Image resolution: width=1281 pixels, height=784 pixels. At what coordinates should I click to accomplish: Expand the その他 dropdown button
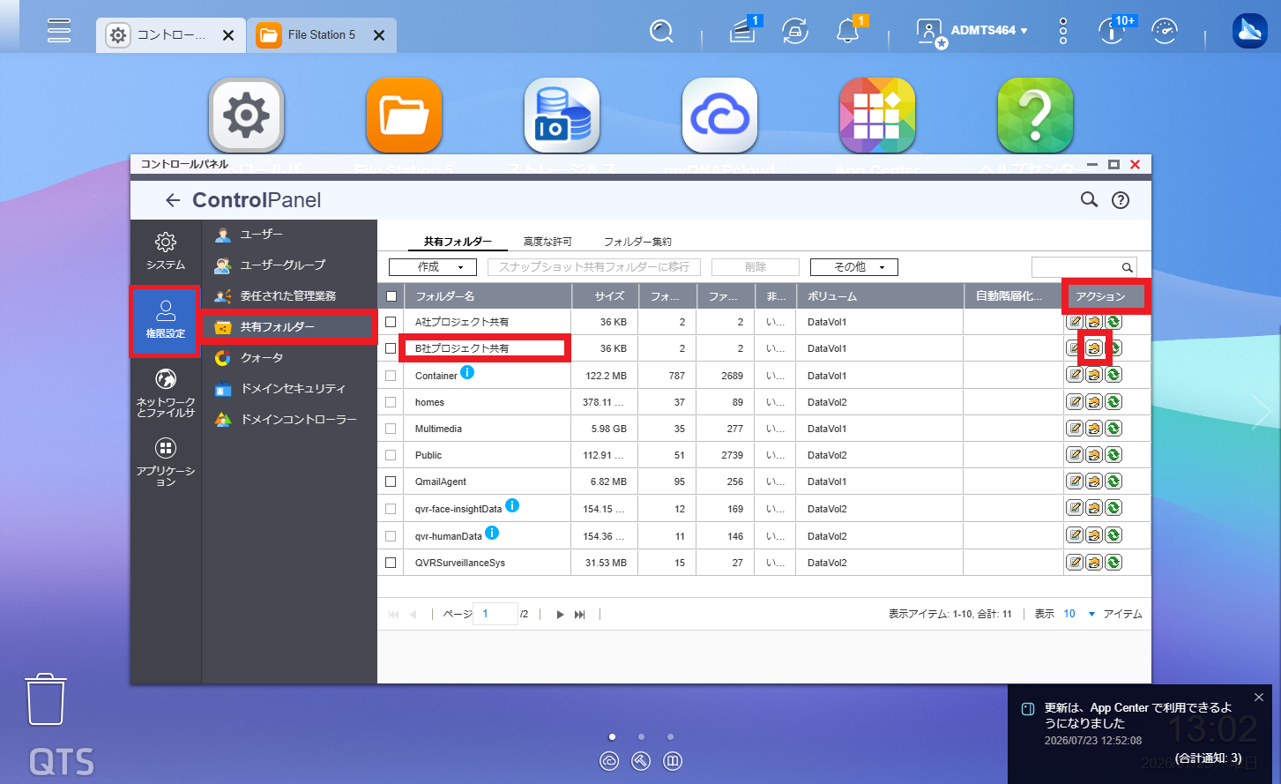(x=854, y=267)
